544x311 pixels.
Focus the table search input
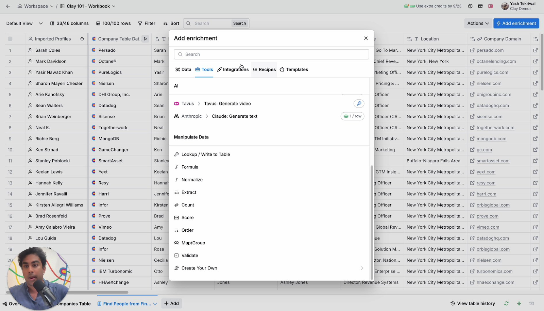click(x=211, y=23)
